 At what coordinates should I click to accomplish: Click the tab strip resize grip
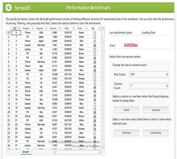[51, 152]
